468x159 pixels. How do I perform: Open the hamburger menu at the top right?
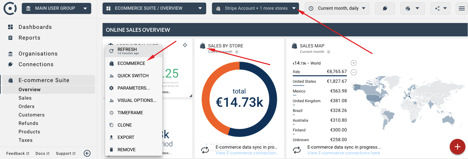(461, 8)
